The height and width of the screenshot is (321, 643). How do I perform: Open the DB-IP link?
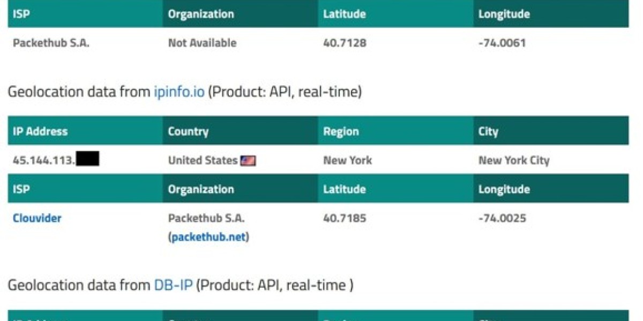tap(173, 285)
